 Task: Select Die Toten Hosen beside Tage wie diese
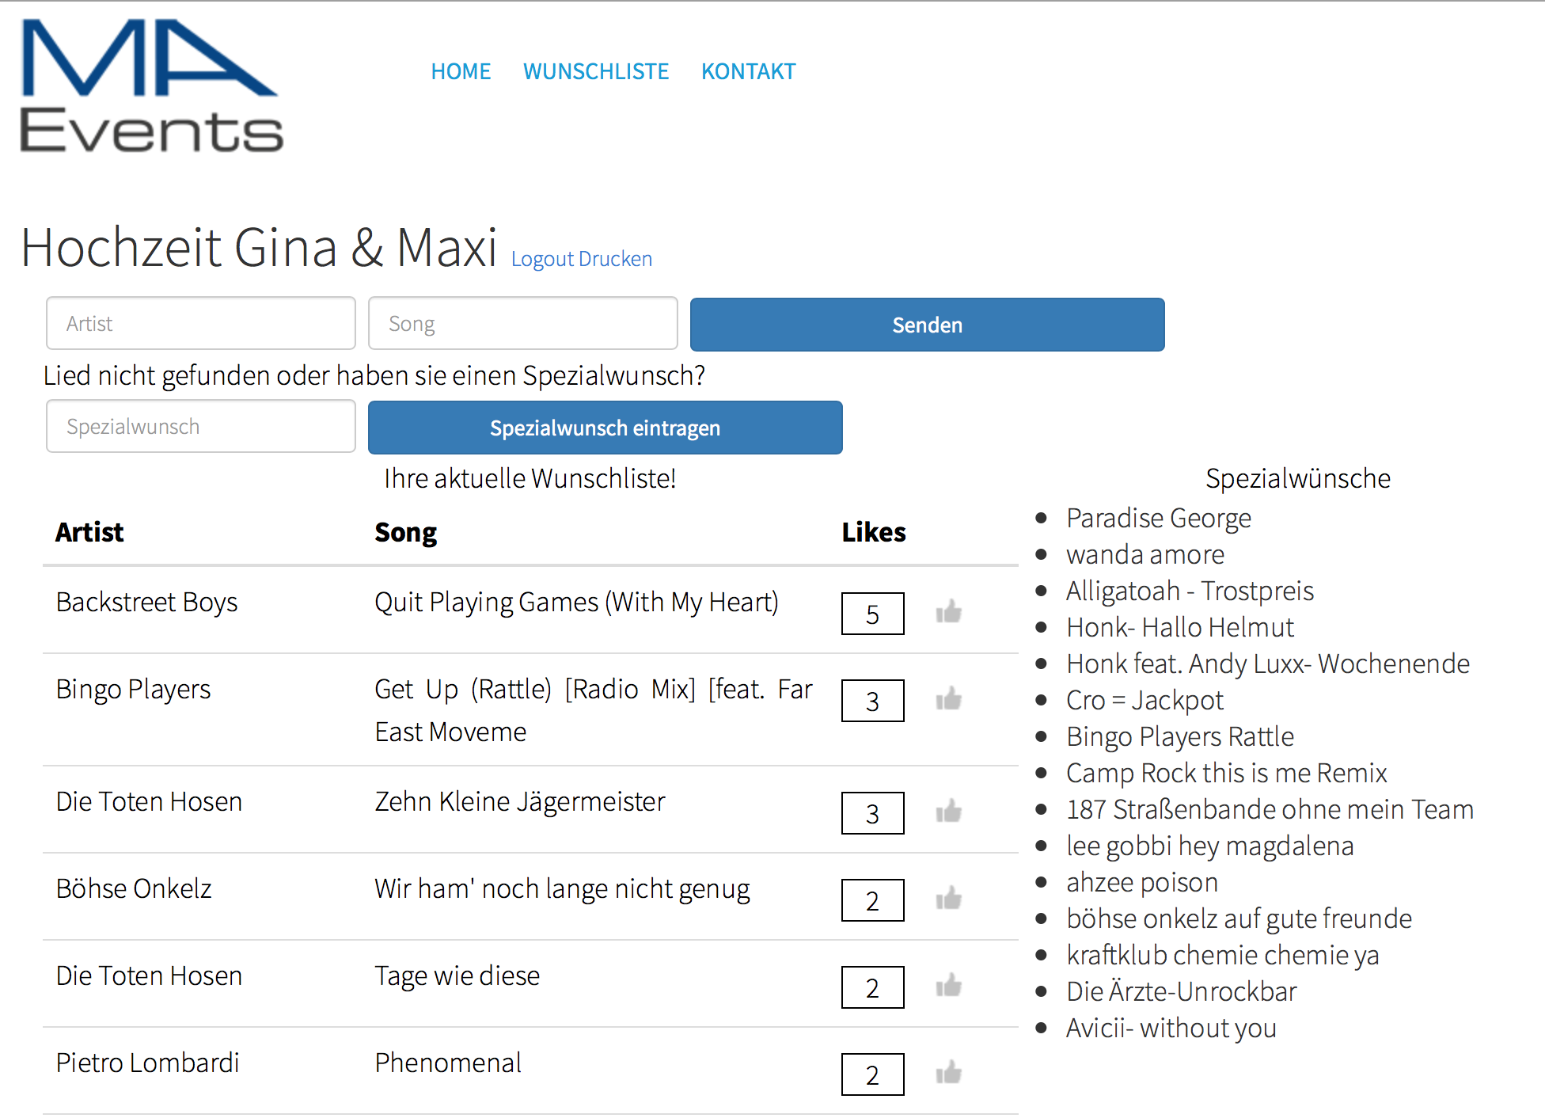(x=149, y=975)
